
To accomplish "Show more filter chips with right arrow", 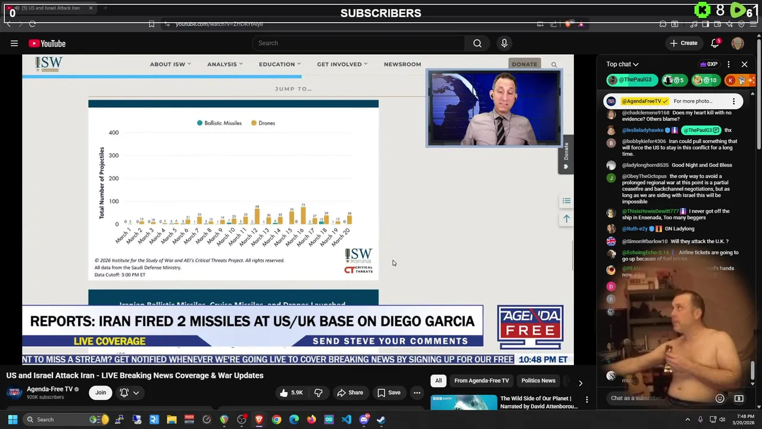I will coord(580,383).
